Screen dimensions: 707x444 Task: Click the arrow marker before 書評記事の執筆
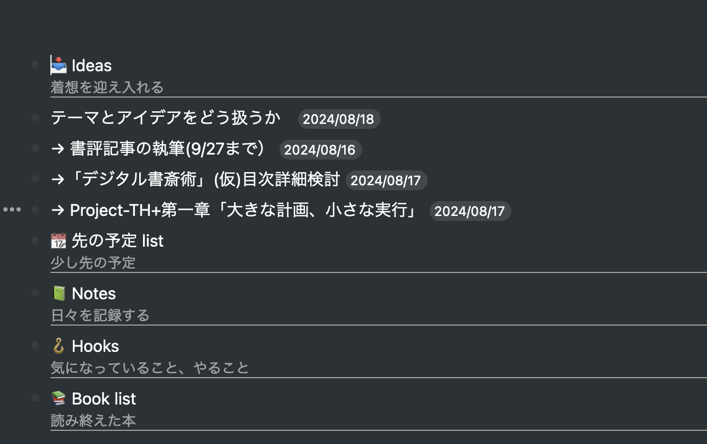pos(56,149)
